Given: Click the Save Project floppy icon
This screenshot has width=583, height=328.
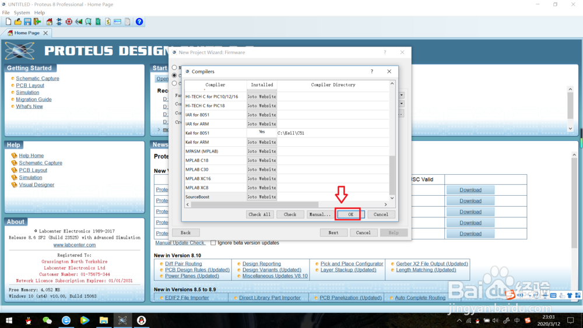Looking at the screenshot, I should [27, 22].
